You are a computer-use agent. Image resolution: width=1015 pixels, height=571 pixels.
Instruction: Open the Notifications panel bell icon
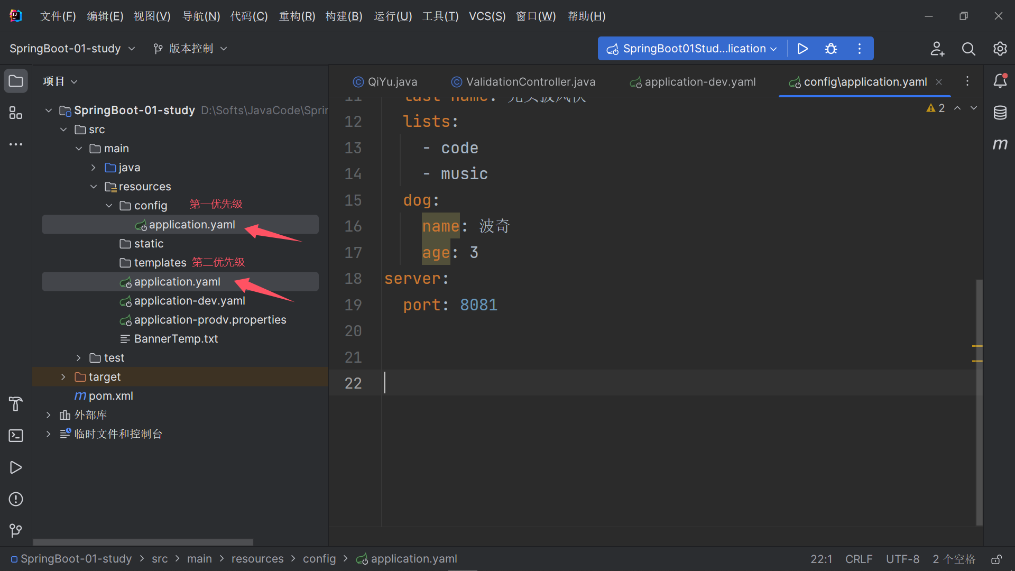[1000, 81]
